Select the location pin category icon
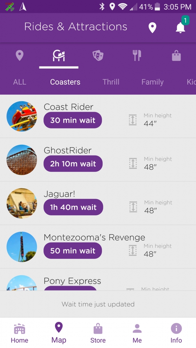Image resolution: width=196 pixels, height=348 pixels. click(19, 55)
